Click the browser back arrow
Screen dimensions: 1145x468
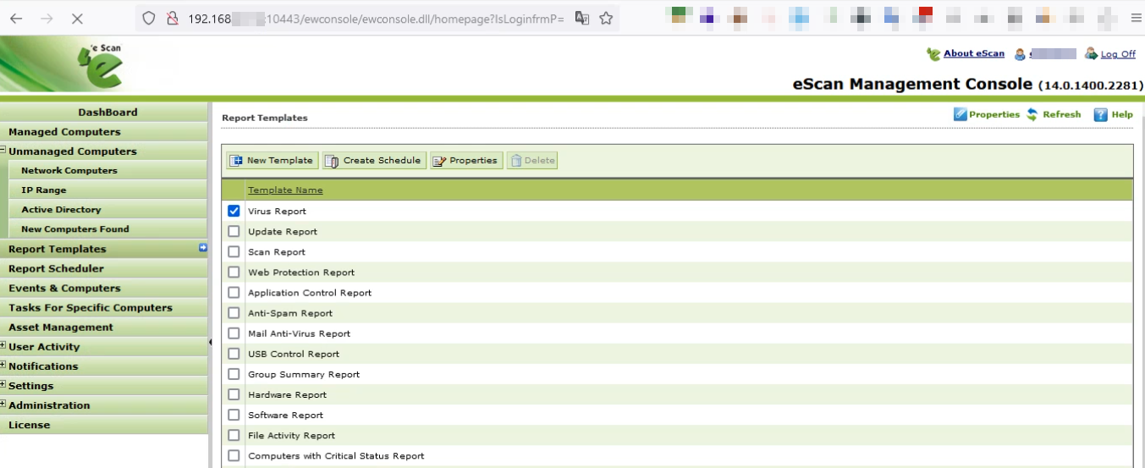(x=16, y=18)
